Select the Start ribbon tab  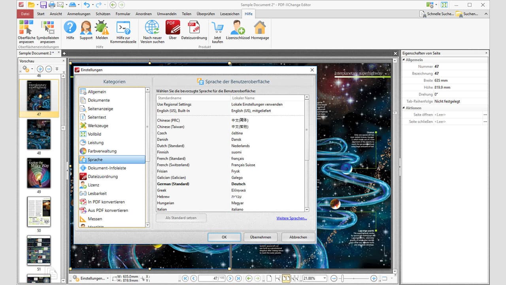click(40, 13)
